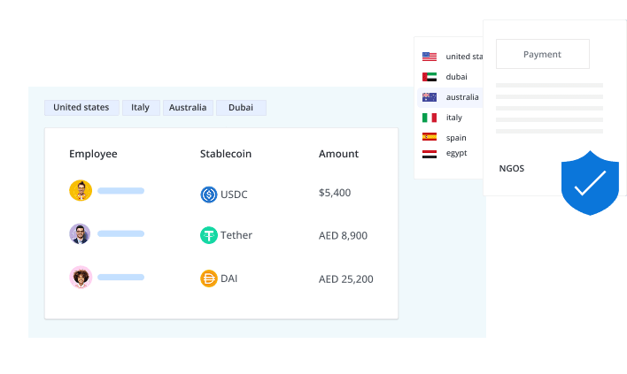Click the name placeholder in DAI row
This screenshot has height=374, width=627.
tap(120, 277)
